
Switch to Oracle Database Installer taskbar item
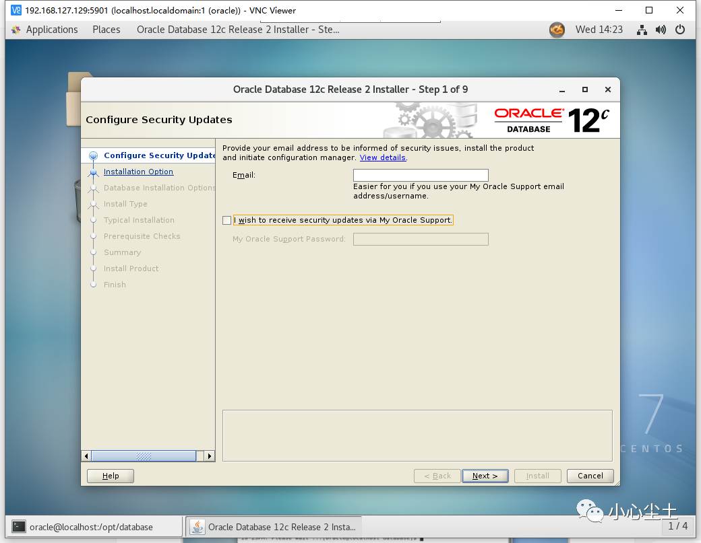coord(273,527)
